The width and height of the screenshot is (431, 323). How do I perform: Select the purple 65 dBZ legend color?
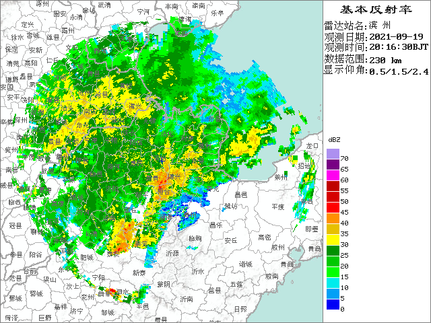point(333,165)
